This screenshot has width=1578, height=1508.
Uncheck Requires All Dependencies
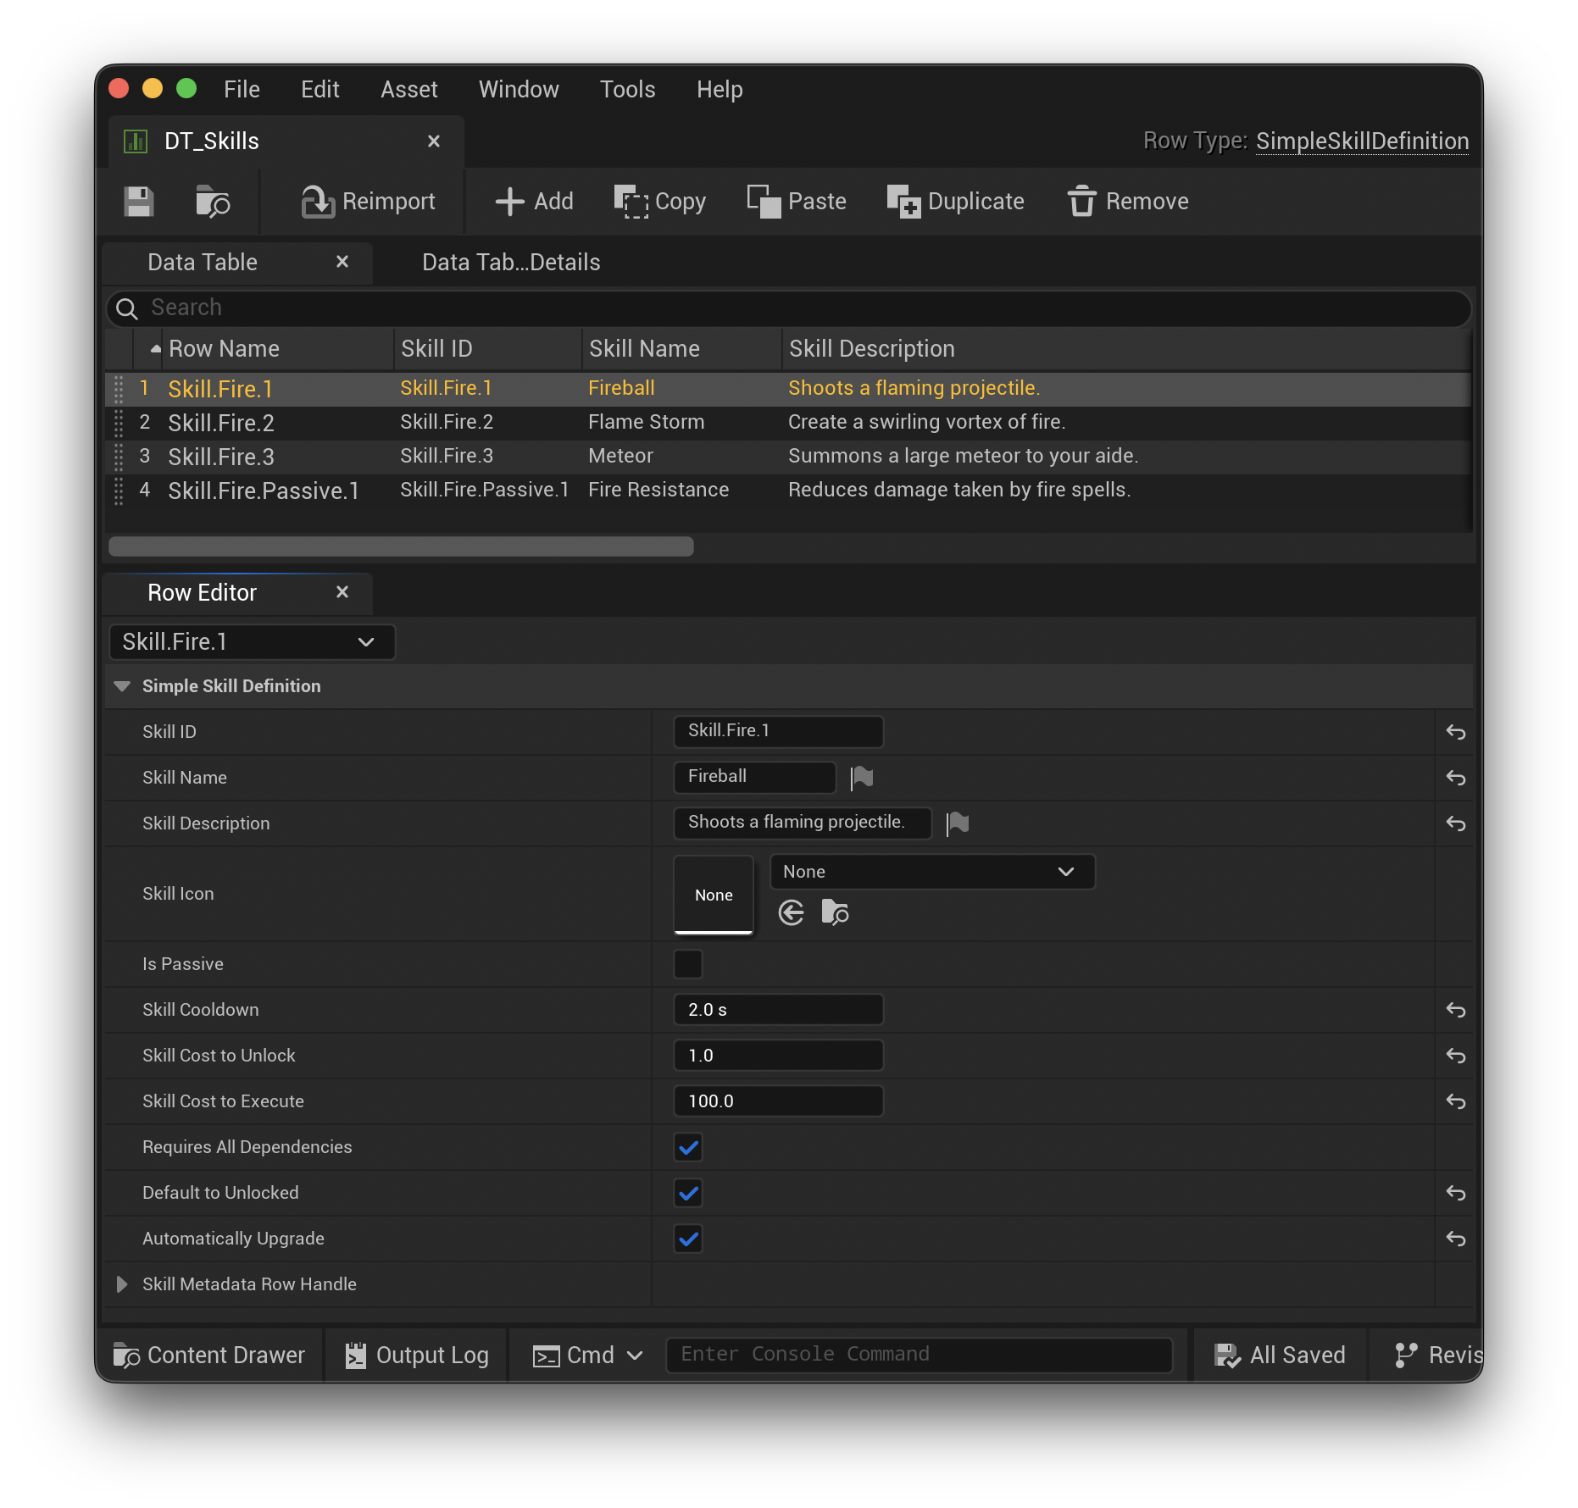[x=688, y=1147]
